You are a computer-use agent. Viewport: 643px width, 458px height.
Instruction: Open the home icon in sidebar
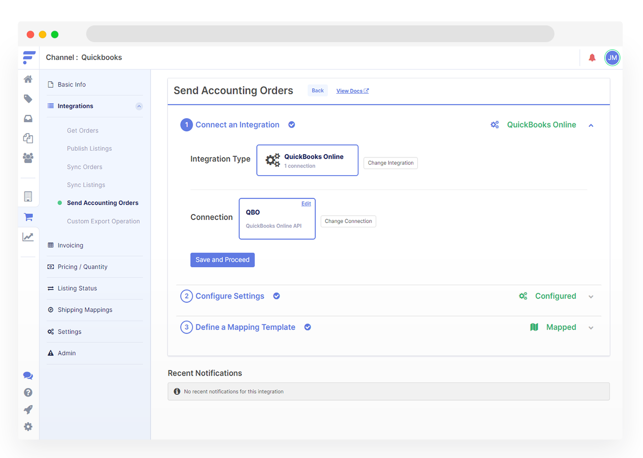[28, 79]
